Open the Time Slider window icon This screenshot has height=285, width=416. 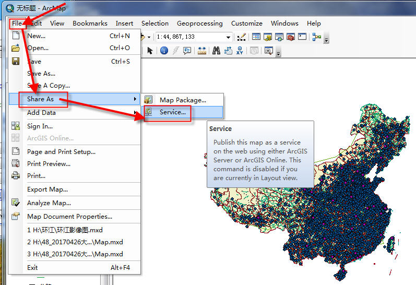[x=254, y=51]
